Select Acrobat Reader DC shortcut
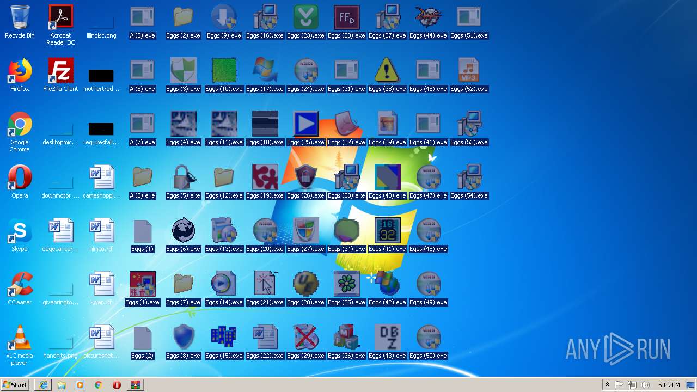Screen dimensions: 697x392 coord(60,17)
